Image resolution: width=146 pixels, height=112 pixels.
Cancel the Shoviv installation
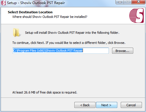click(131, 105)
